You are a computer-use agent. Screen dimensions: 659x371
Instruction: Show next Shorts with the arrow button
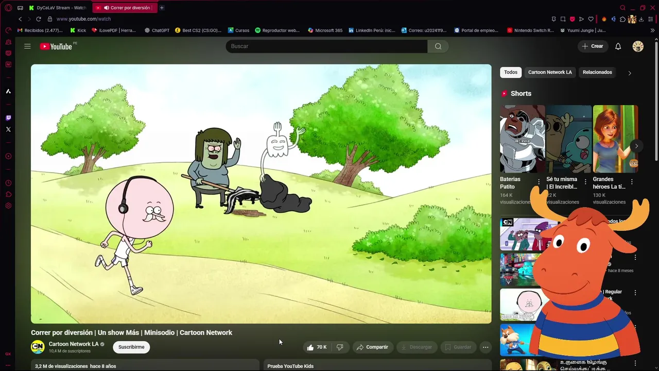click(636, 146)
